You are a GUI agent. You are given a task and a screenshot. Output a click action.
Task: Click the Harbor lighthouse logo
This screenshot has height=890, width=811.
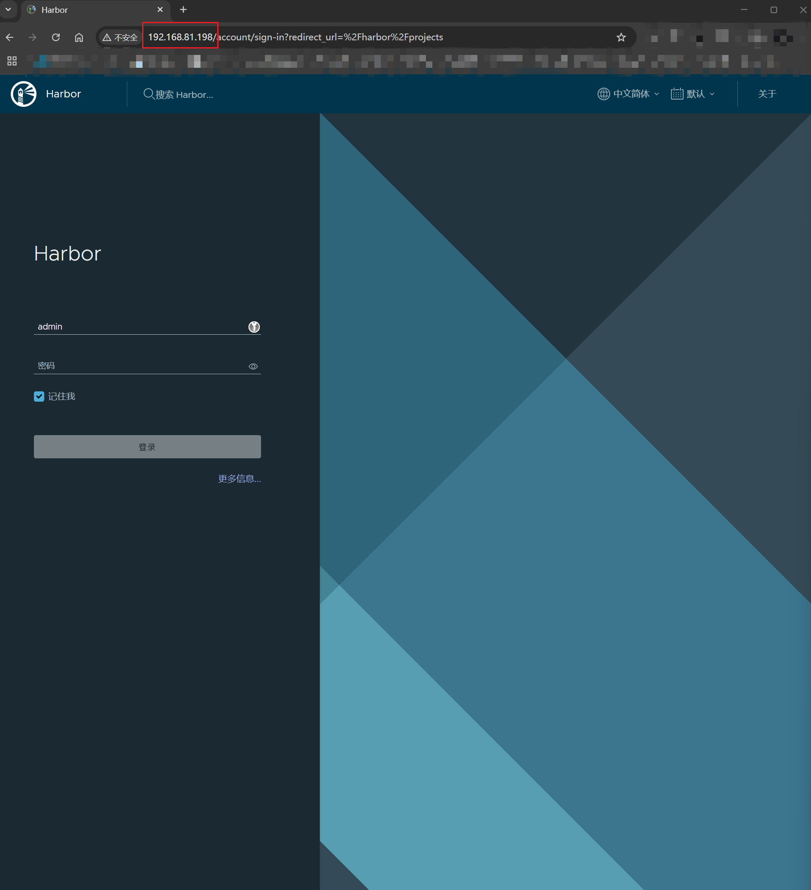[x=24, y=94]
